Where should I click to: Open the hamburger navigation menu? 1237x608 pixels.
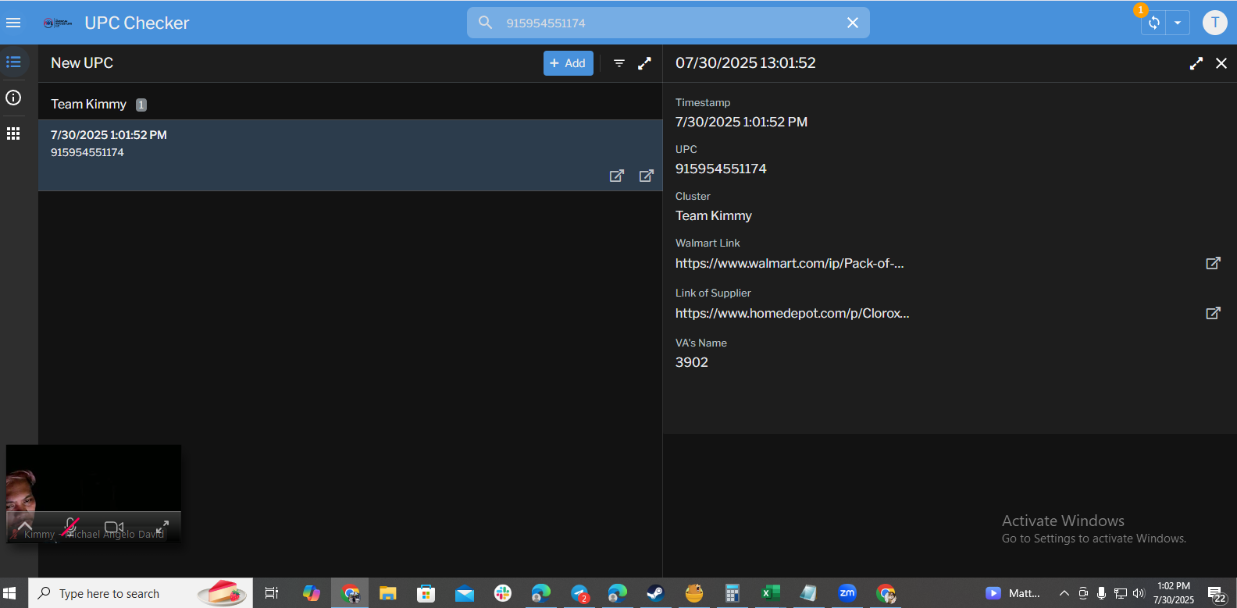click(13, 23)
